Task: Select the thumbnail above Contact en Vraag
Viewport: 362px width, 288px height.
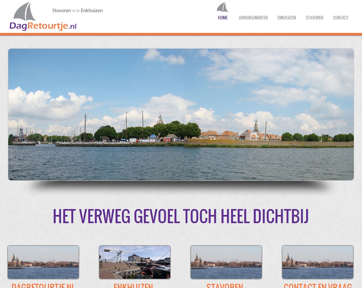Action: coord(318,262)
